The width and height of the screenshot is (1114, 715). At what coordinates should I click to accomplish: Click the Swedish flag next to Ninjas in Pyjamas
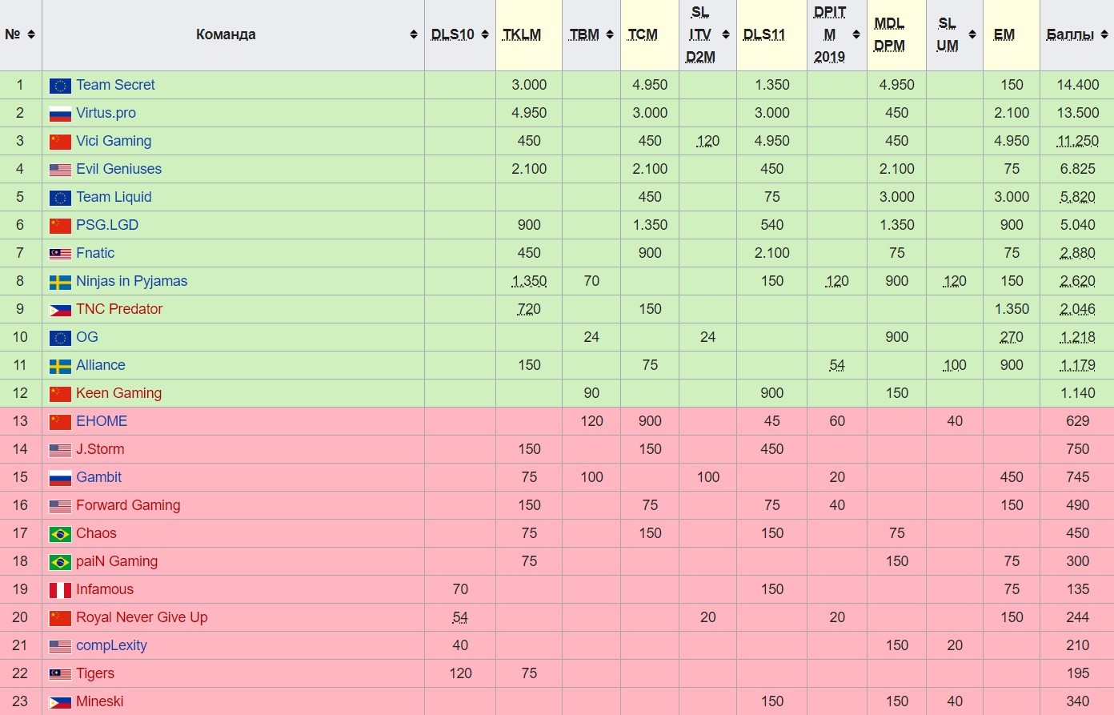tap(60, 282)
